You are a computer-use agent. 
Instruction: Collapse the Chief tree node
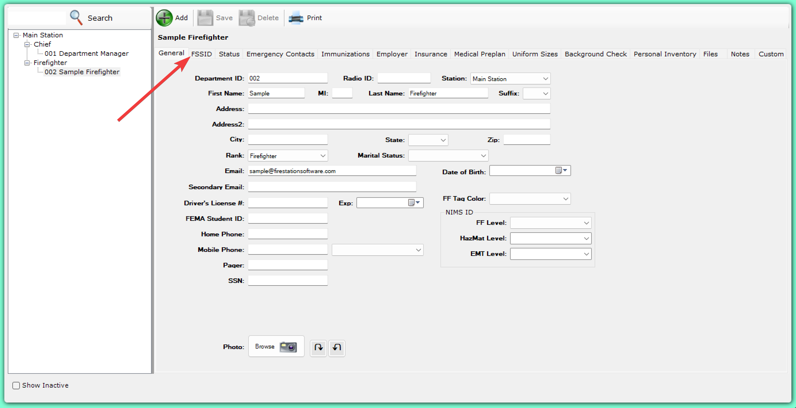pyautogui.click(x=27, y=45)
